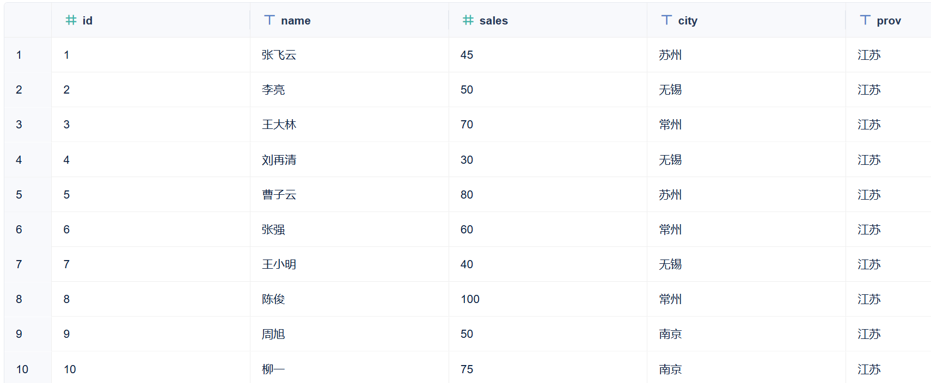931x383 pixels.
Task: Click the name cell 陈俊
Action: (x=273, y=299)
